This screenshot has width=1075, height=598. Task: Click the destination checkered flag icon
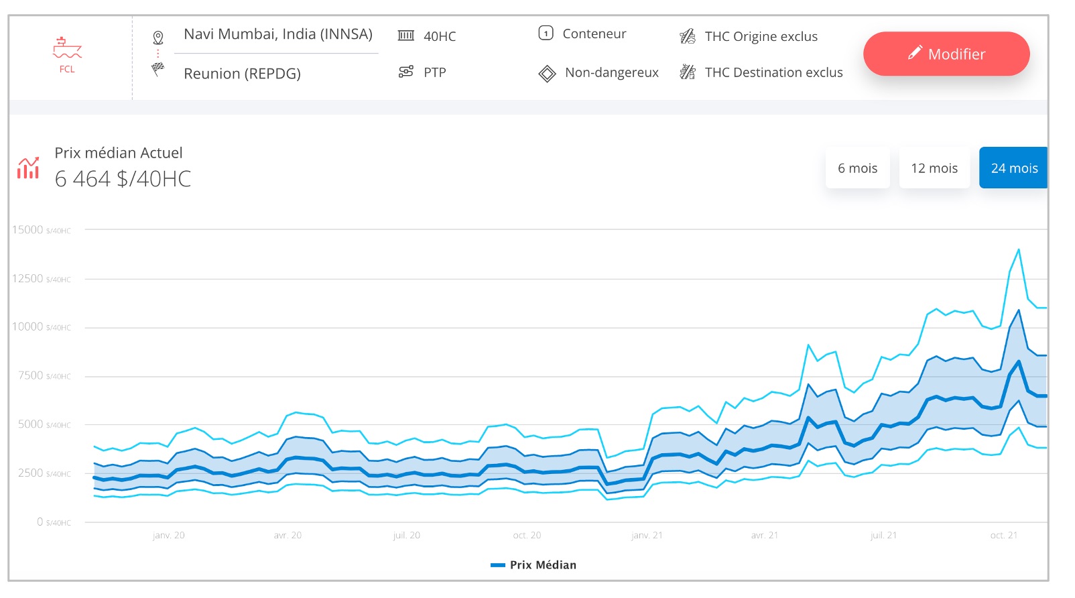(x=158, y=68)
